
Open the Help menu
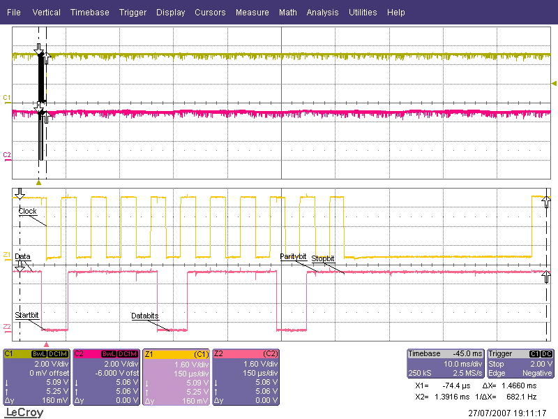pyautogui.click(x=396, y=13)
